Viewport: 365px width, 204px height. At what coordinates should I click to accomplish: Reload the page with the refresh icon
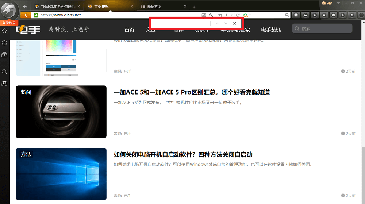click(238, 15)
